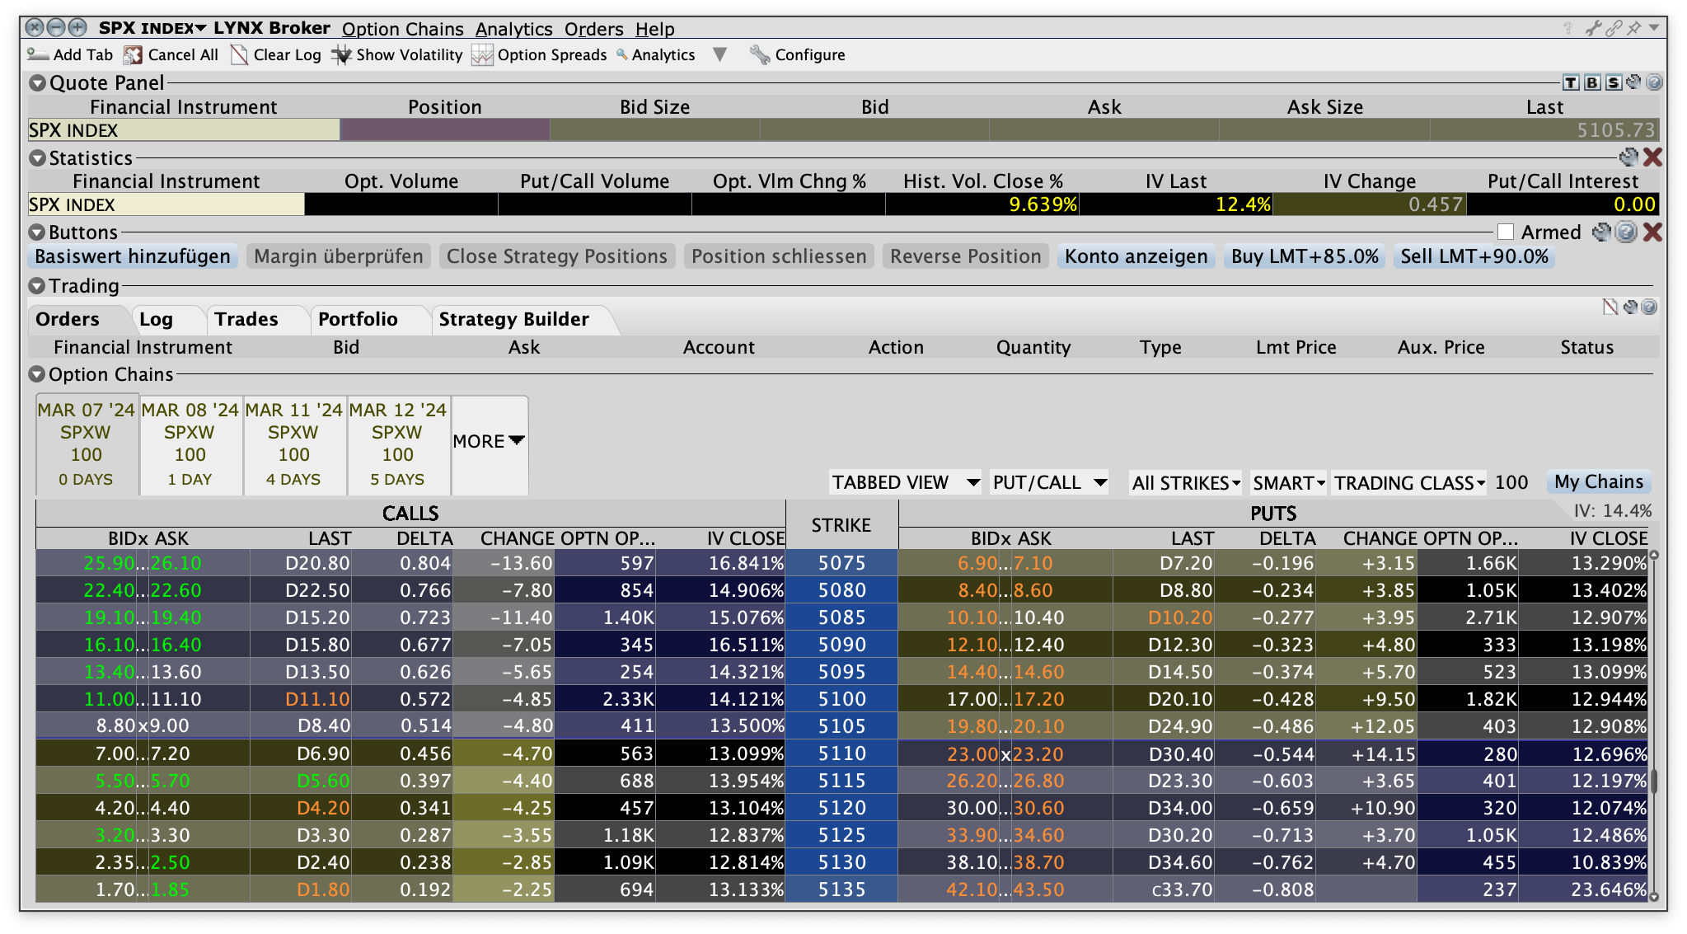Open the Option Chains menu
Screen dimensions: 1687x934
pyautogui.click(x=403, y=29)
